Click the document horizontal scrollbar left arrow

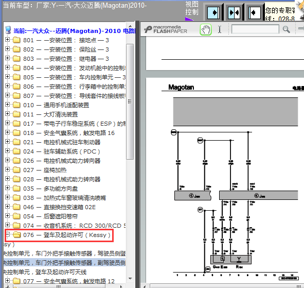pyautogui.click(x=145, y=286)
